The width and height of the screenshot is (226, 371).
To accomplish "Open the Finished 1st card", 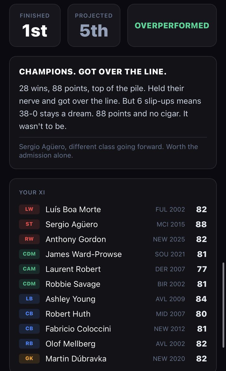I will point(35,25).
